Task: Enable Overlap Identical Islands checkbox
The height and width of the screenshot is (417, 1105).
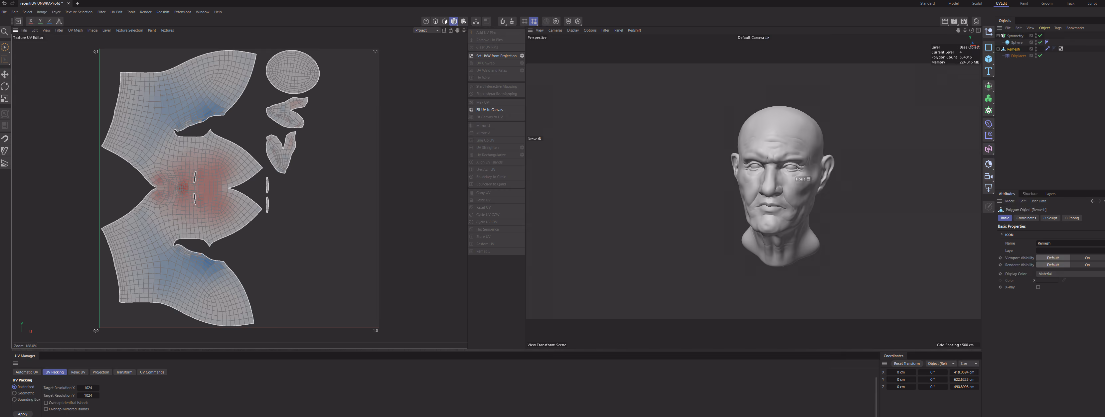Action: tap(46, 403)
